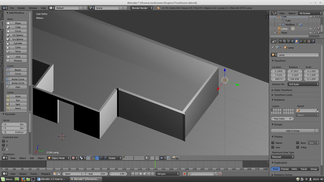Image resolution: width=324 pixels, height=182 pixels.
Task: Open the Object Constraints properties tab
Action: click(301, 41)
